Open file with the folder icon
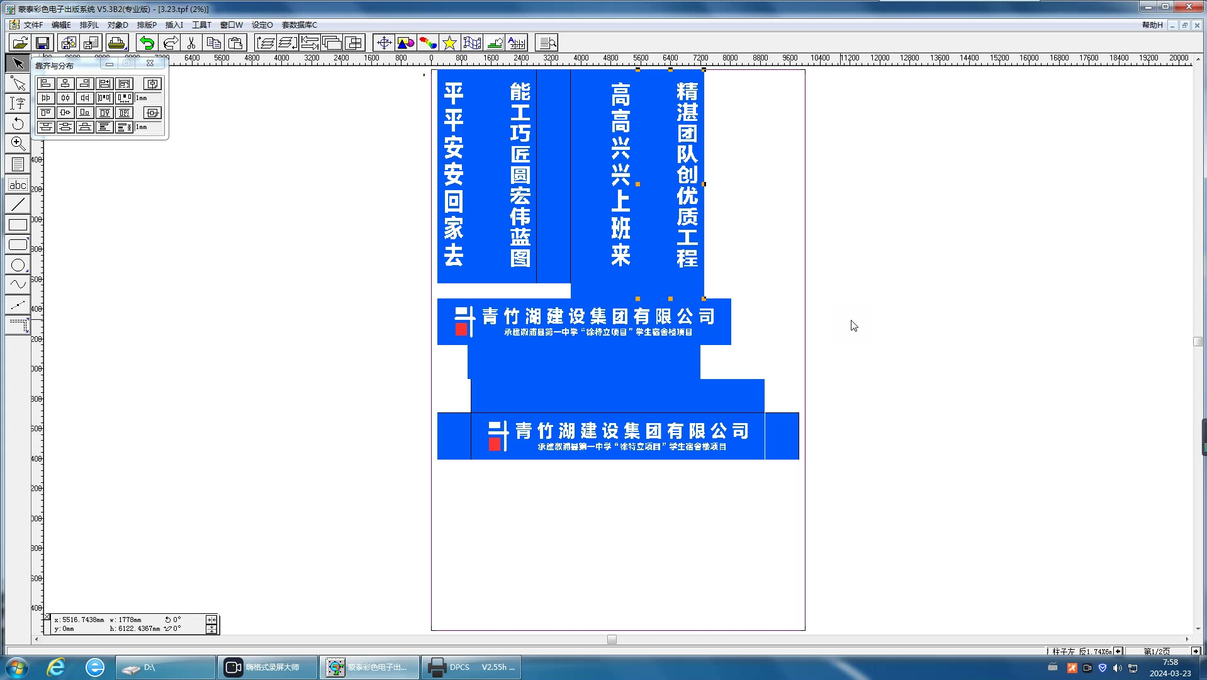This screenshot has height=680, width=1207. pyautogui.click(x=20, y=43)
